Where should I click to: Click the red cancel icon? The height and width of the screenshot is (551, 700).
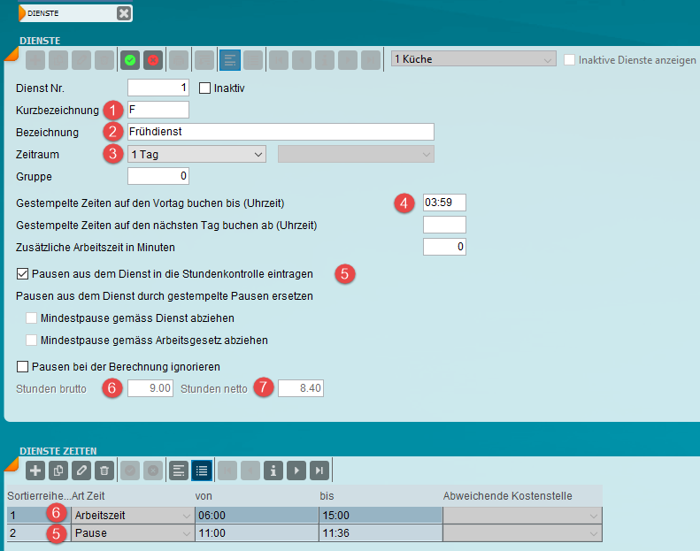[153, 60]
